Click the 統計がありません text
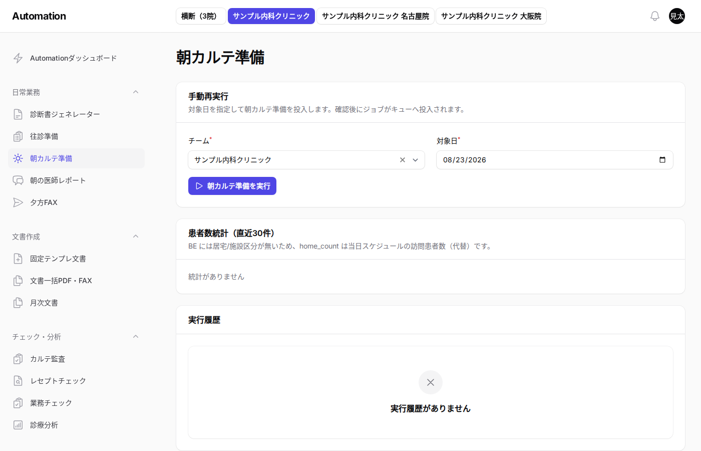This screenshot has height=451, width=701. click(x=216, y=277)
